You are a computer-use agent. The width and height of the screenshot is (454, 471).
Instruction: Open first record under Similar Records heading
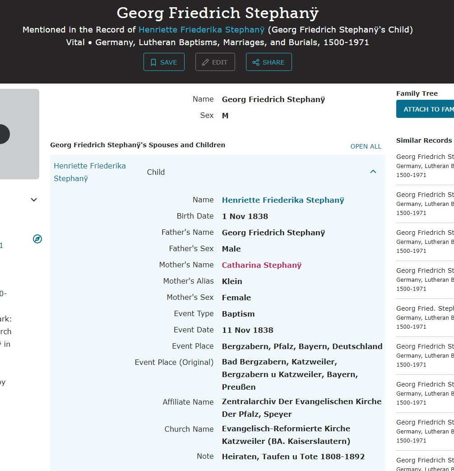425,157
